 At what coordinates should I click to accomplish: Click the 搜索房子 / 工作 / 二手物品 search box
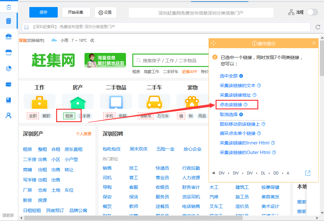[x=171, y=61]
